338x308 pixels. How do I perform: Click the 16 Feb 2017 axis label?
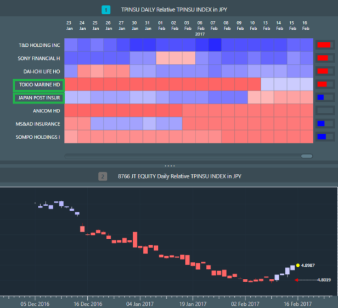click(297, 304)
